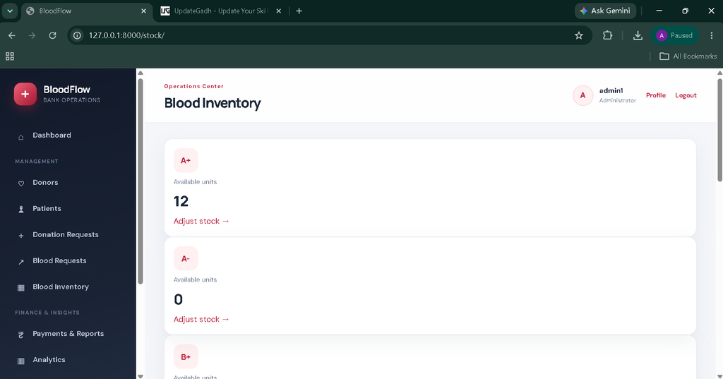Click the A+ blood group badge
The width and height of the screenshot is (723, 379).
coord(186,160)
